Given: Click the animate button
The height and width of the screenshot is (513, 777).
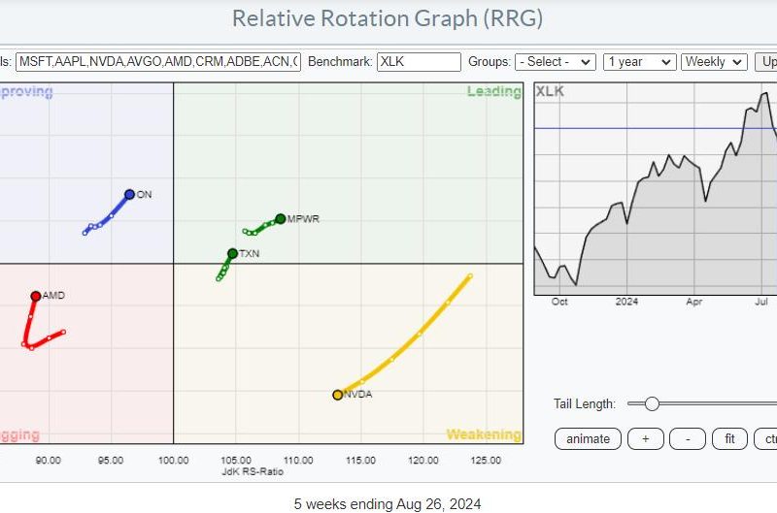Looking at the screenshot, I should 588,438.
